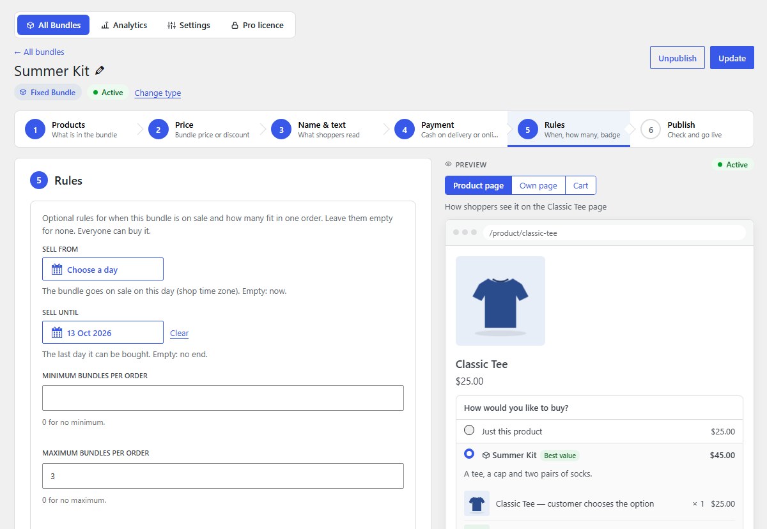Click the Unpublish button
767x529 pixels.
coord(678,57)
